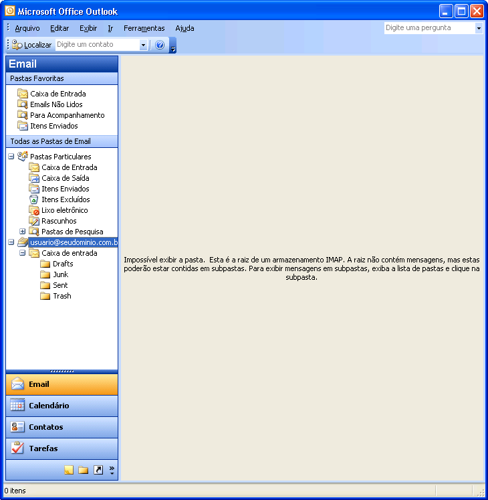Collapse the IMAP Caixa de entrada node
The width and height of the screenshot is (488, 500).
coord(23,253)
